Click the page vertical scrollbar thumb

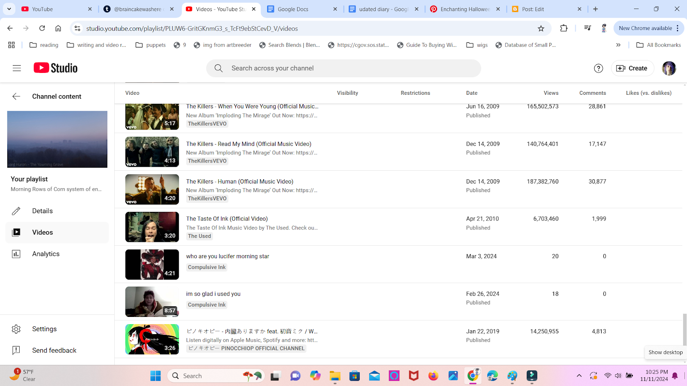click(684, 329)
